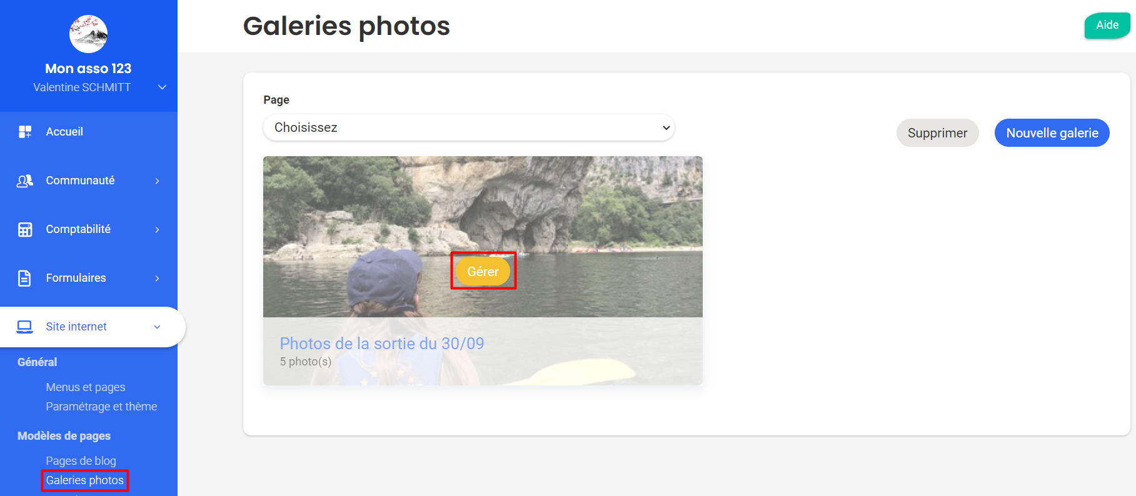Open the Page Choisissez dropdown

[x=469, y=127]
